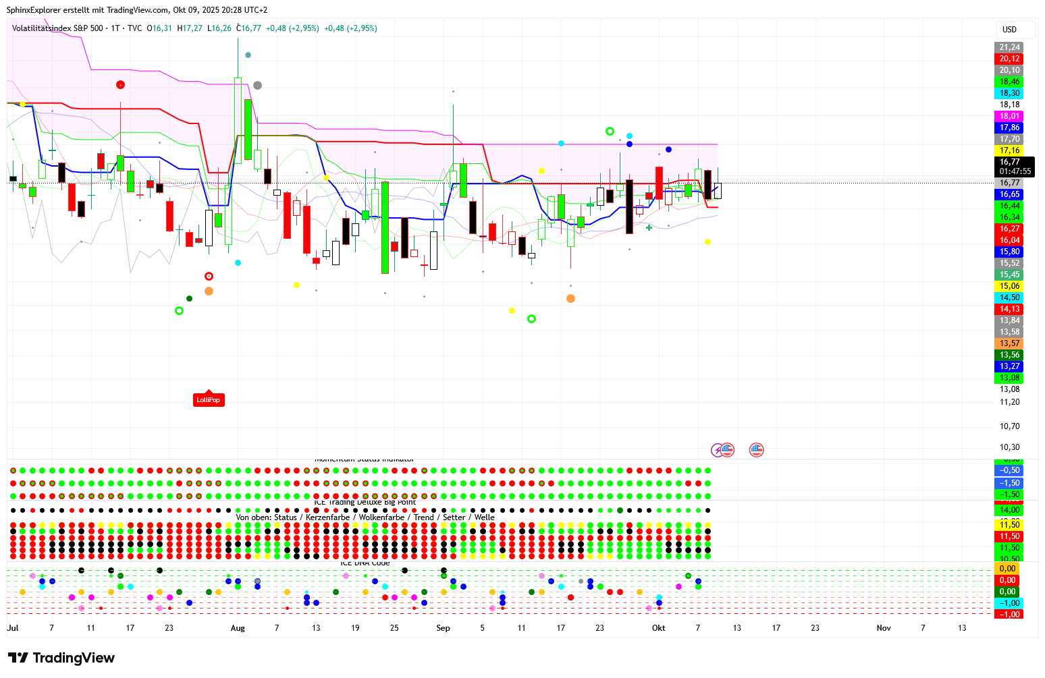The image size is (1045, 678).
Task: Click the magenta 18,01 price label
Action: [x=1009, y=116]
